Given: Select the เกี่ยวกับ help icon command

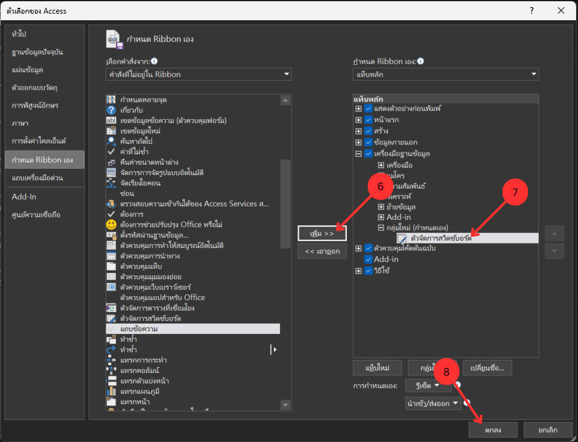Looking at the screenshot, I should tap(111, 110).
